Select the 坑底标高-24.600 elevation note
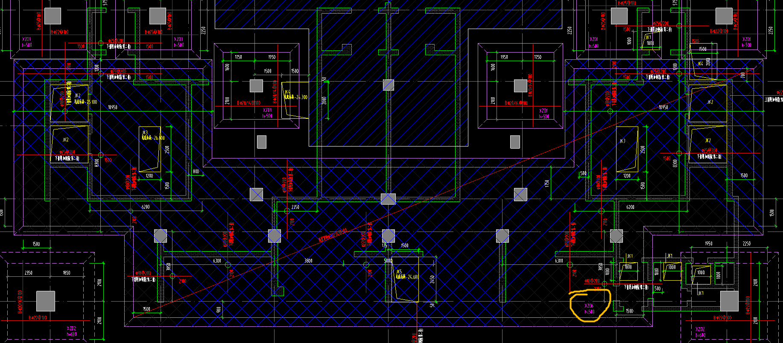Viewport: 783px width, 343px height. (x=407, y=277)
